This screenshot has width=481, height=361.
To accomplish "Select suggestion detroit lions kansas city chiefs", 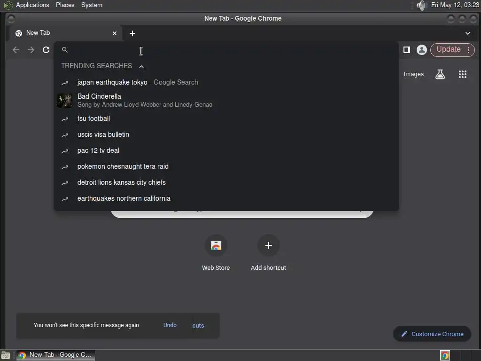I will (226, 182).
